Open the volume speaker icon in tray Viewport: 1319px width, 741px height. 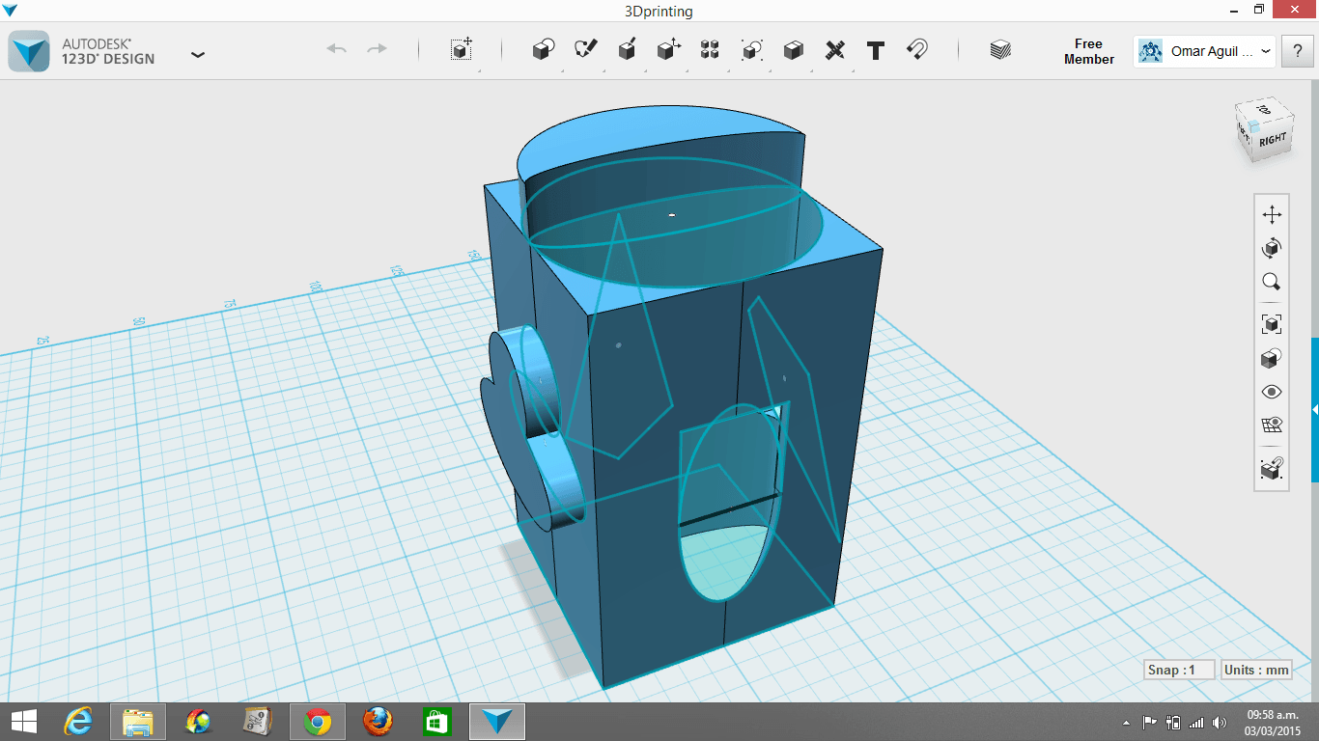click(x=1221, y=722)
